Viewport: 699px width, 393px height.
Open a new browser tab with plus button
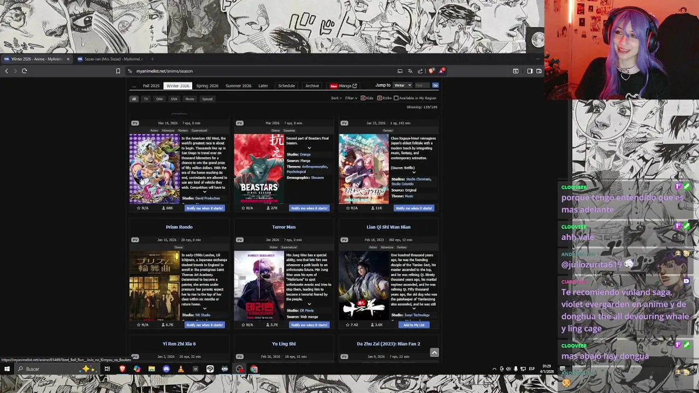point(152,59)
